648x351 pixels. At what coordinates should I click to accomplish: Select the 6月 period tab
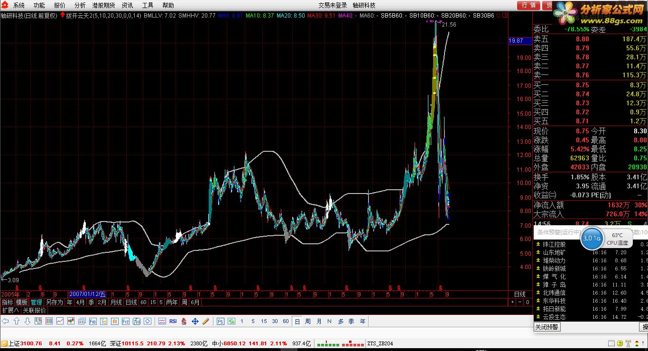pos(195,302)
